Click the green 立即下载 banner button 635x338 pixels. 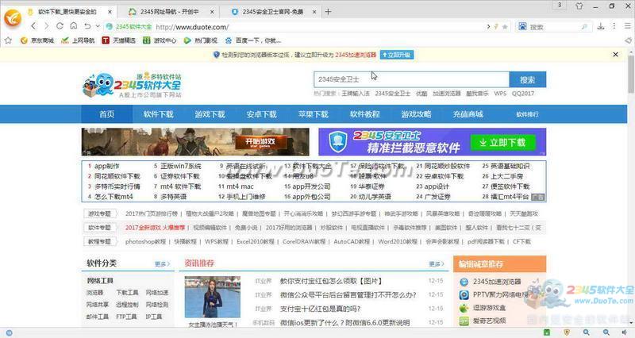[x=502, y=143]
